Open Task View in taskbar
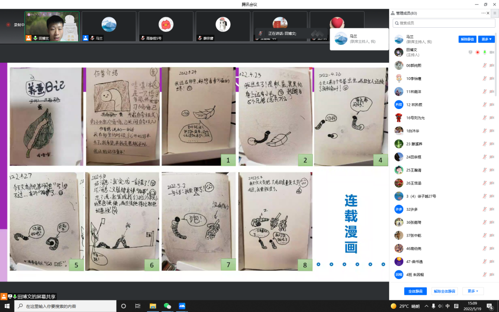Screen dimensions: 499x312 pyautogui.click(x=138, y=306)
